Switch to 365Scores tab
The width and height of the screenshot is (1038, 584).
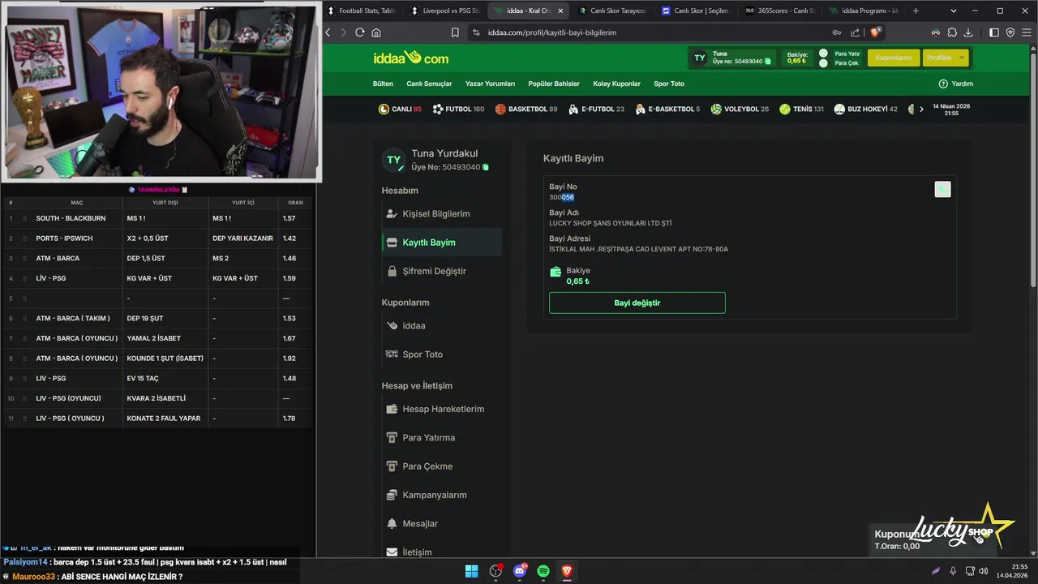[778, 11]
